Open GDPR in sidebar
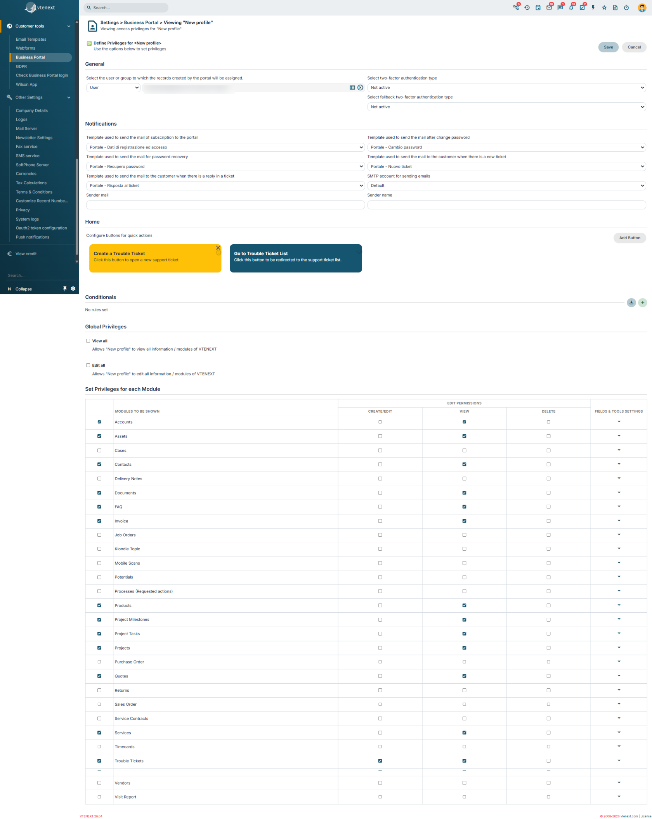 coord(21,67)
